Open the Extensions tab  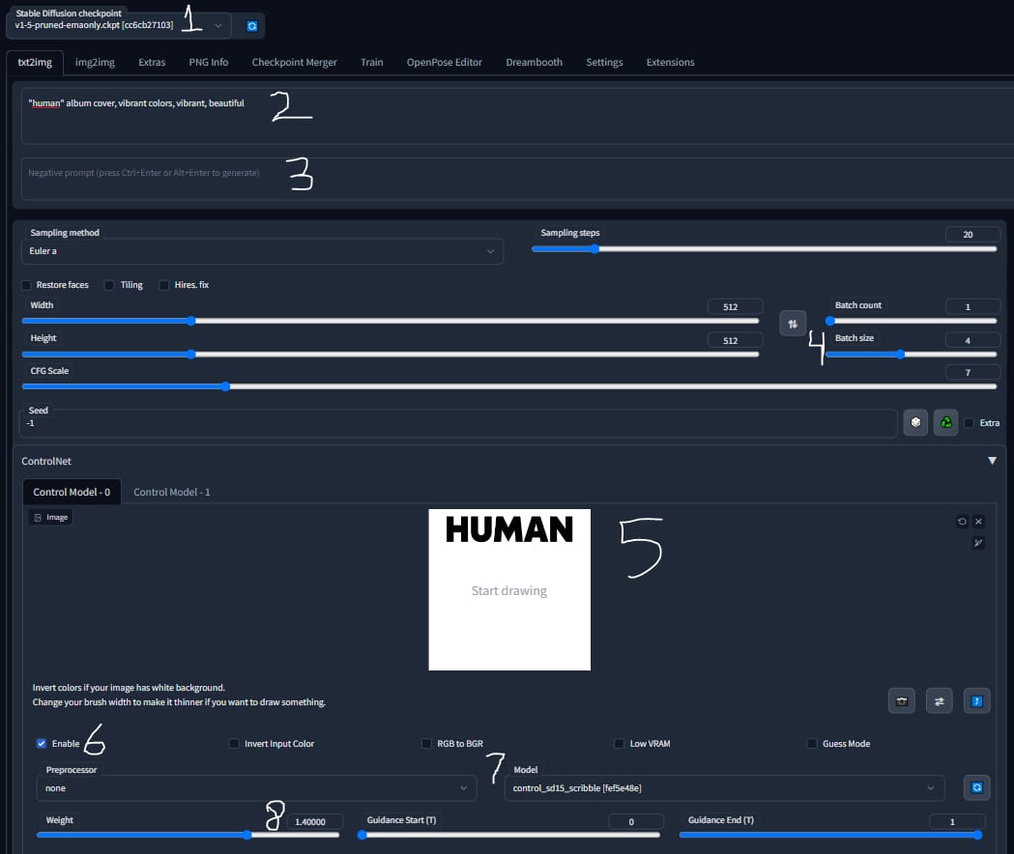(x=670, y=62)
